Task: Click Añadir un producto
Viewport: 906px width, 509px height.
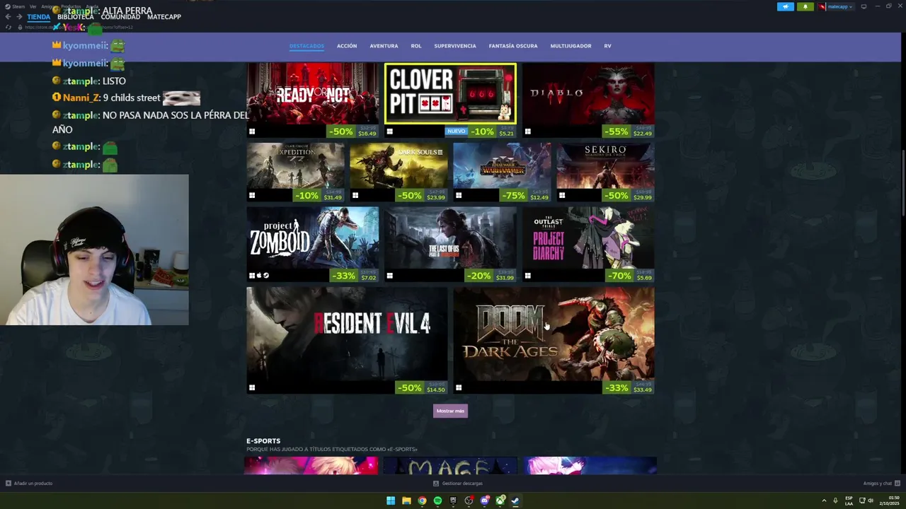Action: click(x=29, y=484)
